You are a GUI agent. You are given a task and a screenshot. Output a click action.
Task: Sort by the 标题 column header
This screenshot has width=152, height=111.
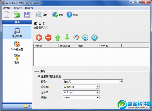(88, 46)
